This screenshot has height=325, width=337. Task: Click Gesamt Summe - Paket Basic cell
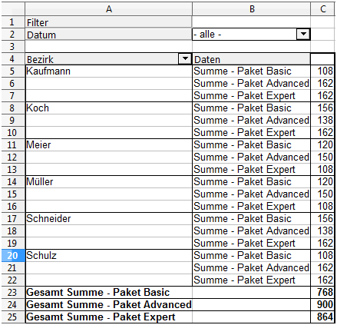point(109,293)
